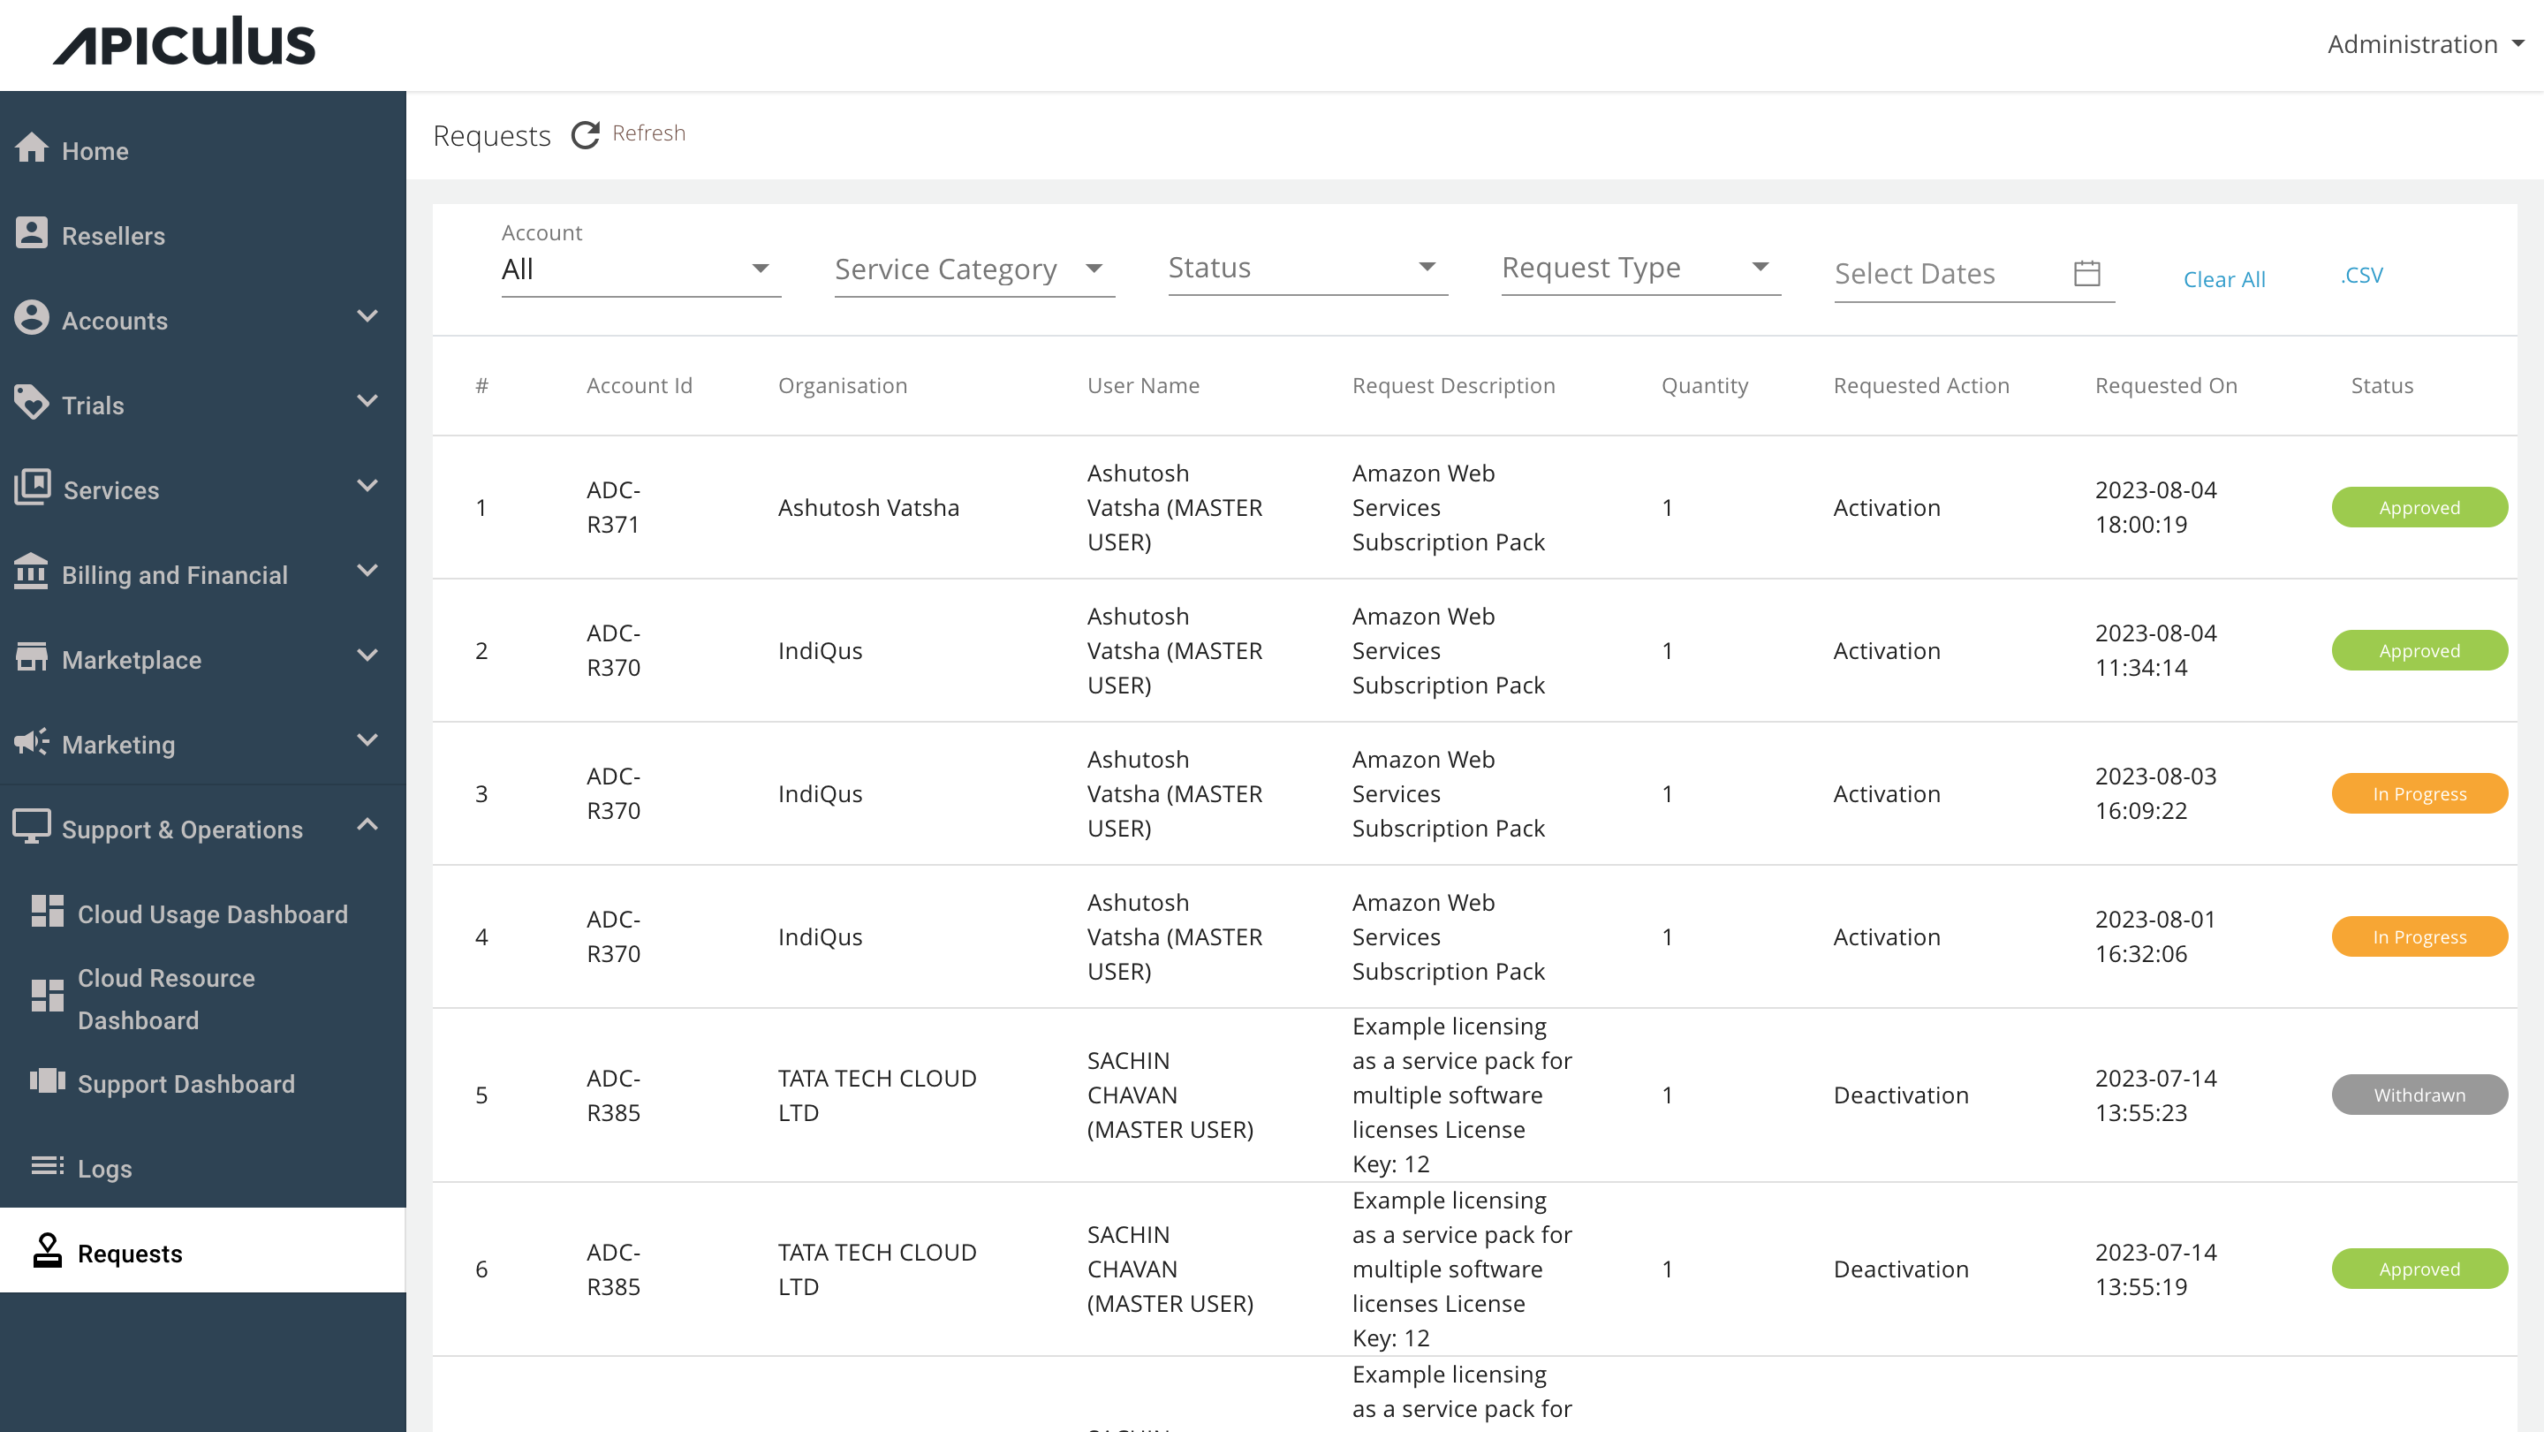The image size is (2544, 1432).
Task: Expand the Services menu chevron
Action: pyautogui.click(x=367, y=487)
